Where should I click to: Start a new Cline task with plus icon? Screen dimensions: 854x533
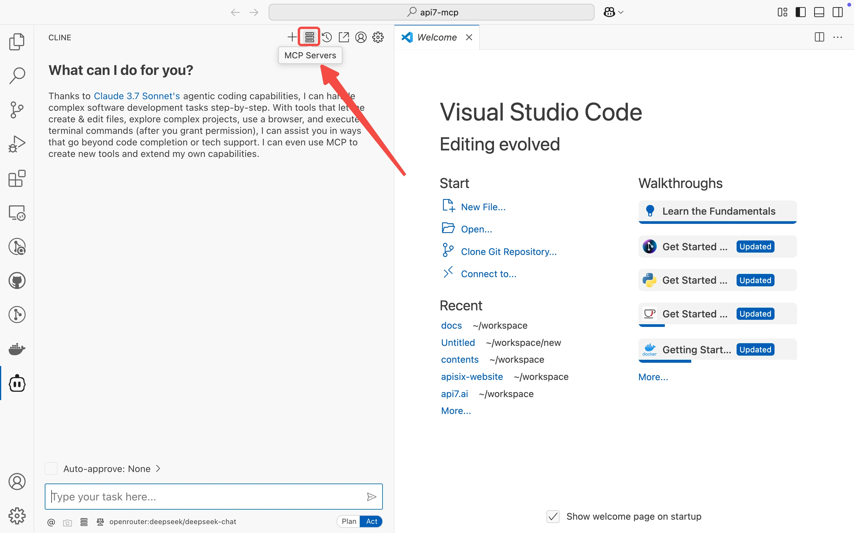pyautogui.click(x=292, y=37)
